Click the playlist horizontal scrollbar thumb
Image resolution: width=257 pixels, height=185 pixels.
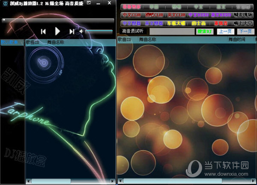51,181
